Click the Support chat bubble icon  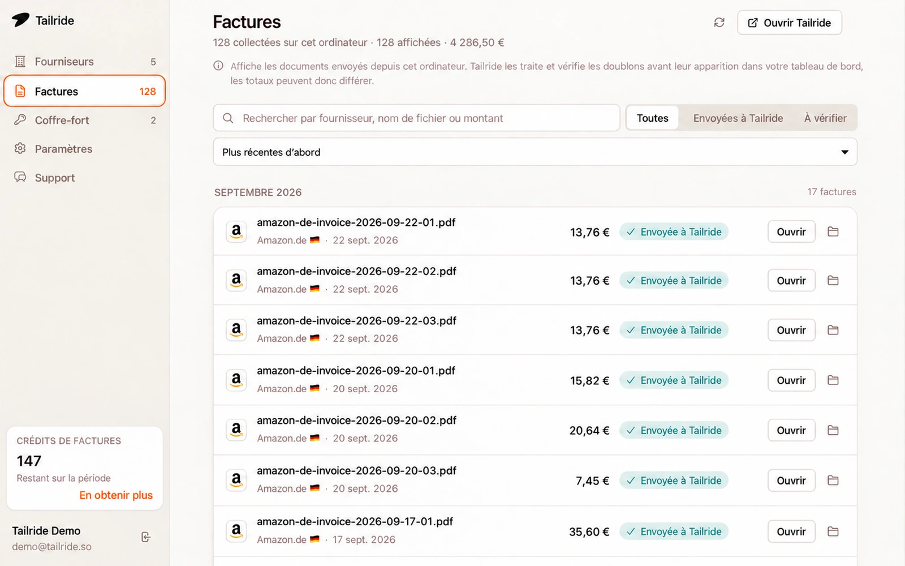pos(20,177)
